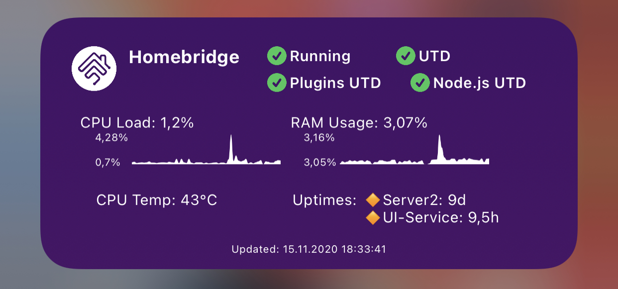The image size is (618, 289).
Task: Click the CPU Load 1,2% heading
Action: [x=137, y=123]
